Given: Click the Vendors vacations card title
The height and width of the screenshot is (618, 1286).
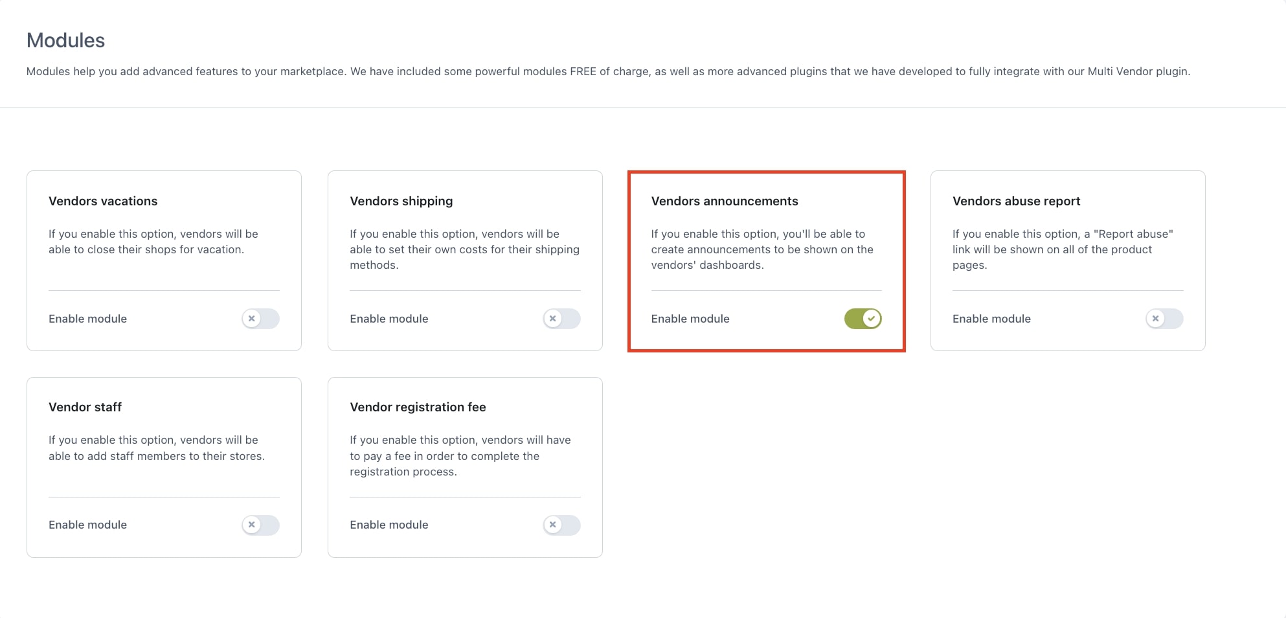Looking at the screenshot, I should (103, 201).
